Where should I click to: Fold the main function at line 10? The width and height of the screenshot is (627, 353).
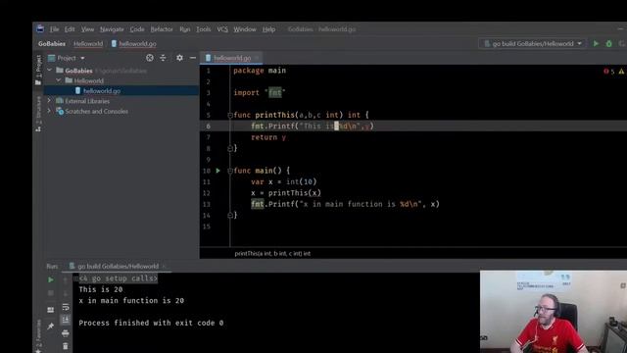230,171
